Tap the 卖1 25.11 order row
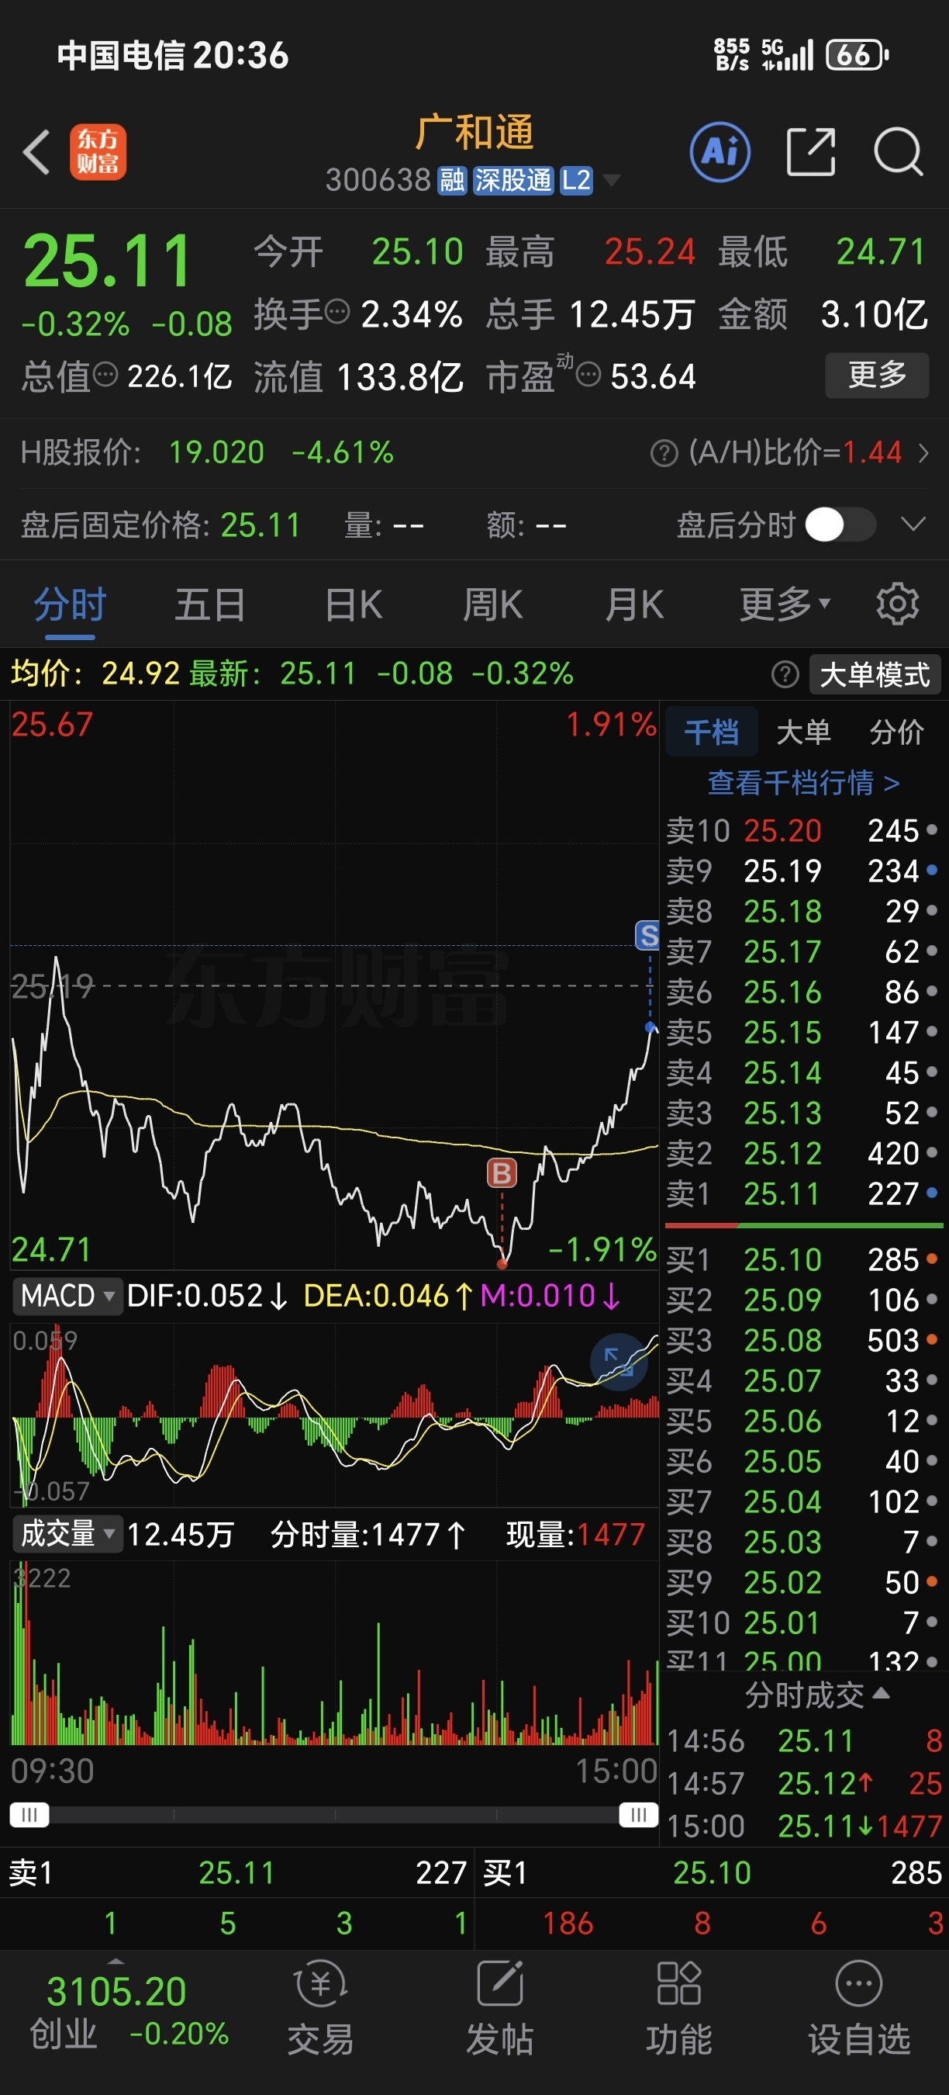Image resolution: width=949 pixels, height=2095 pixels. 802,1194
